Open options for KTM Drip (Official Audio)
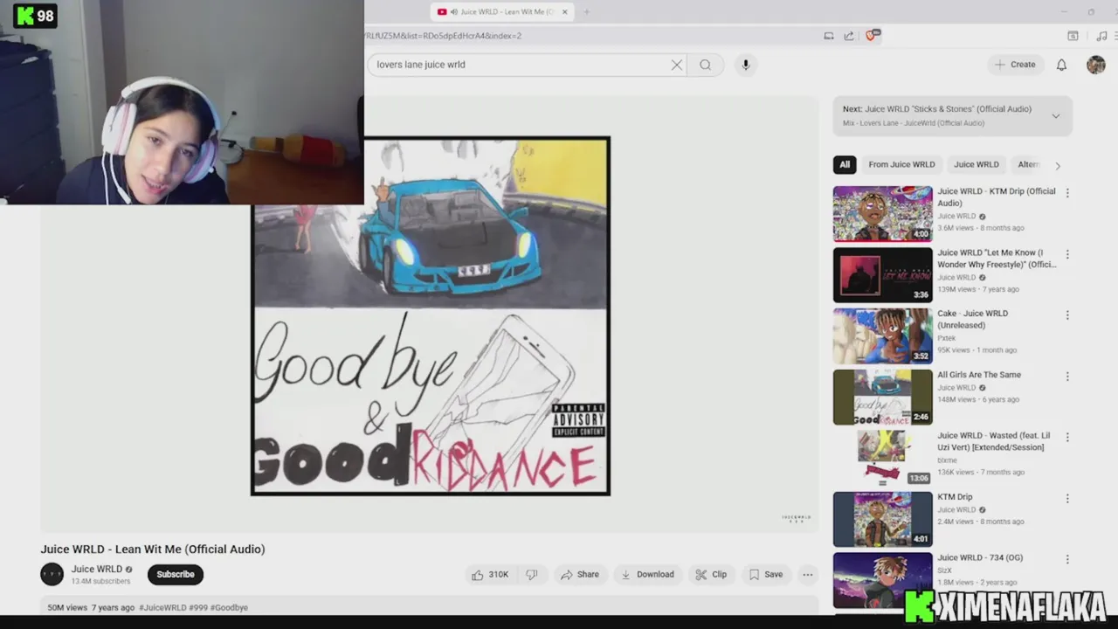This screenshot has width=1118, height=629. [1066, 193]
